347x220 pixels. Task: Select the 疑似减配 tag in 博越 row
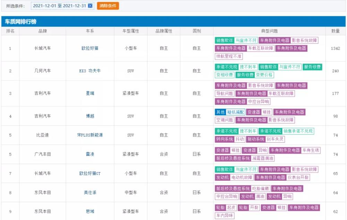tap(235, 112)
